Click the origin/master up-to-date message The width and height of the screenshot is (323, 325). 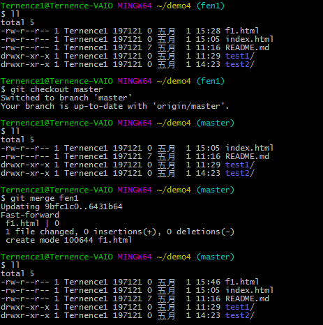[x=115, y=106]
